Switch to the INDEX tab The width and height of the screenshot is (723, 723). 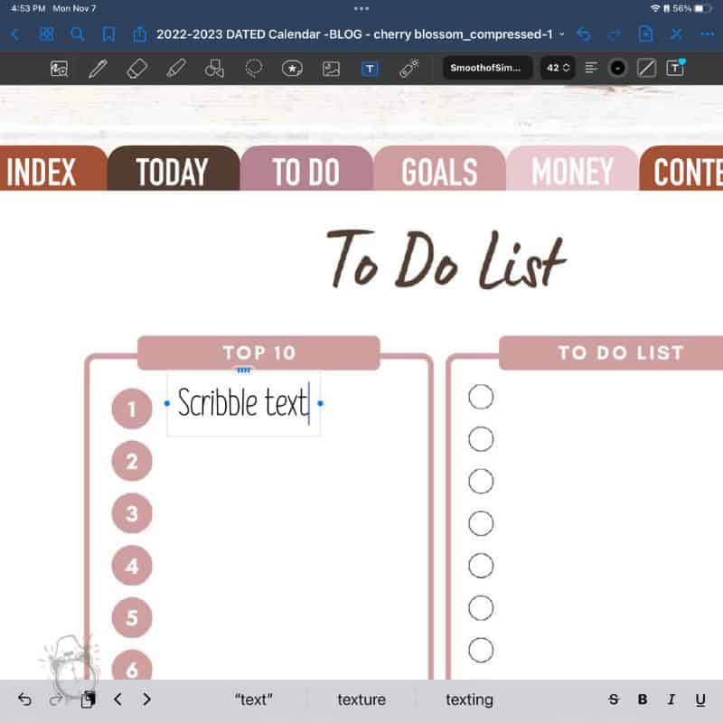click(x=53, y=169)
